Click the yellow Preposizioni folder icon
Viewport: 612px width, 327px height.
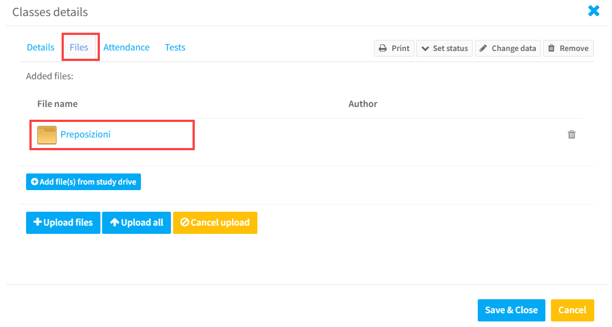[x=47, y=135]
